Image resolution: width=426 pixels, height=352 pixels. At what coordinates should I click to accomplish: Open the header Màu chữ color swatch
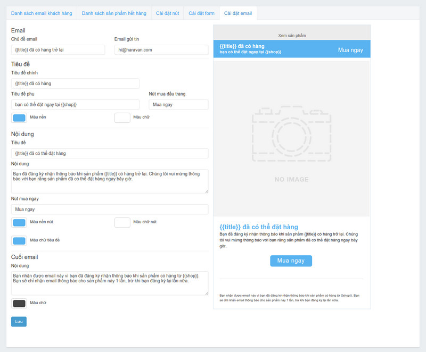pos(122,118)
